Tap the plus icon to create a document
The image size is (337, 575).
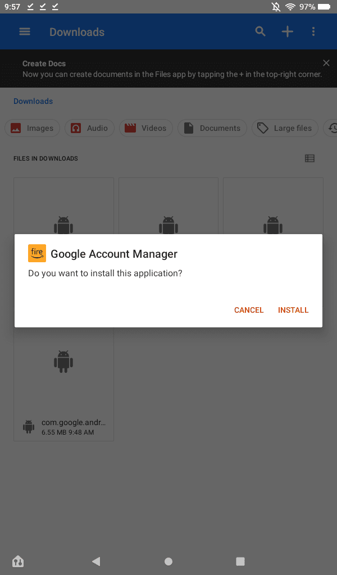287,31
